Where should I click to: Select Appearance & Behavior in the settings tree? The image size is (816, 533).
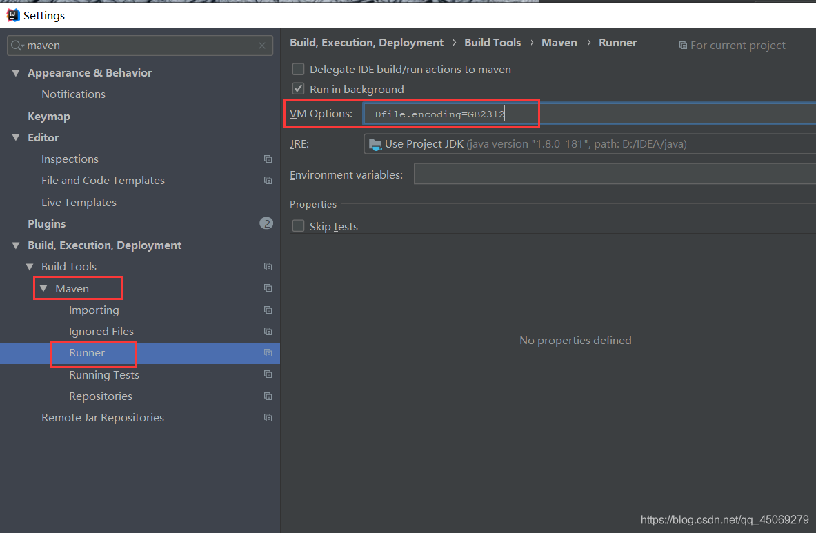click(x=90, y=73)
